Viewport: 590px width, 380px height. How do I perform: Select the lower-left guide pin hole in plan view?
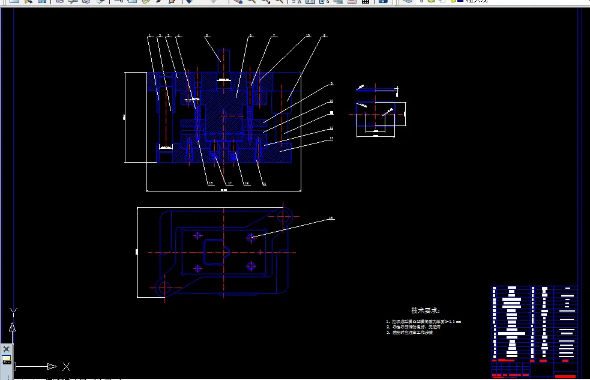coord(164,288)
